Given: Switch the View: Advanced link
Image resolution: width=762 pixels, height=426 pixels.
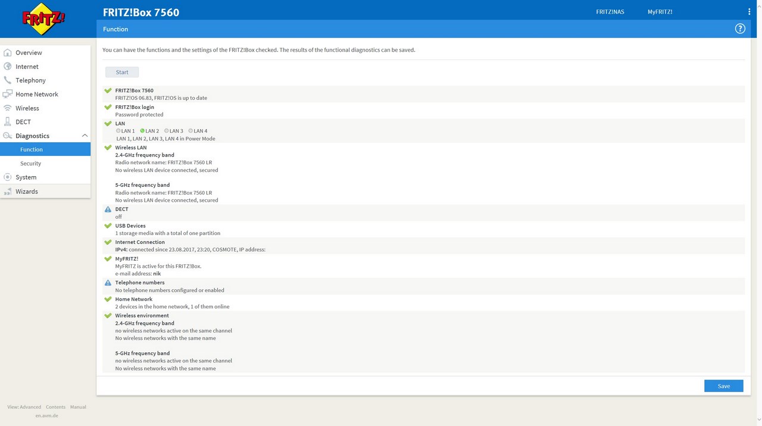Looking at the screenshot, I should point(24,407).
